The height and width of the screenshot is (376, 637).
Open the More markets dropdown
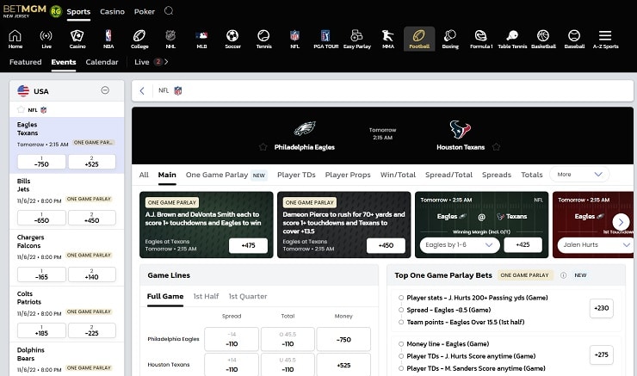[x=579, y=174]
